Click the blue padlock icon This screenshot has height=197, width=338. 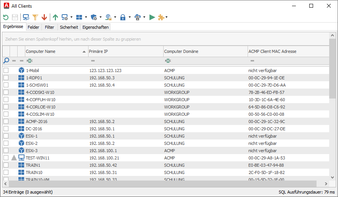123,17
